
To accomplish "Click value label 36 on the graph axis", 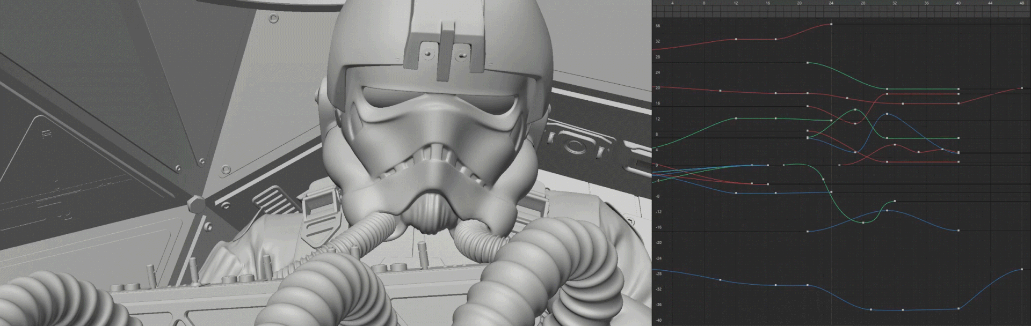I will click(658, 26).
